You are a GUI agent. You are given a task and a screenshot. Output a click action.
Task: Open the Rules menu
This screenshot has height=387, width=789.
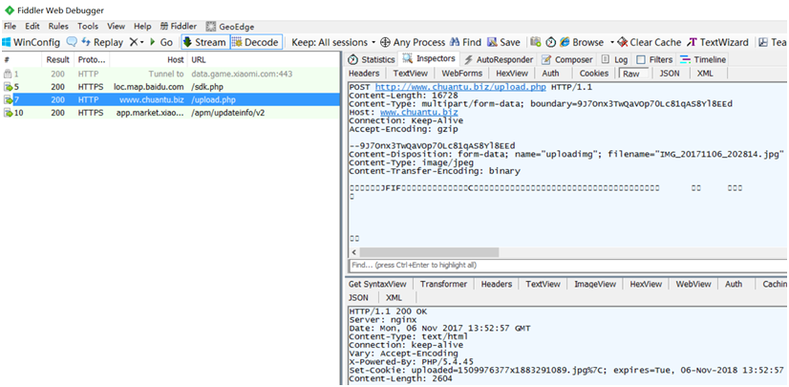point(58,26)
